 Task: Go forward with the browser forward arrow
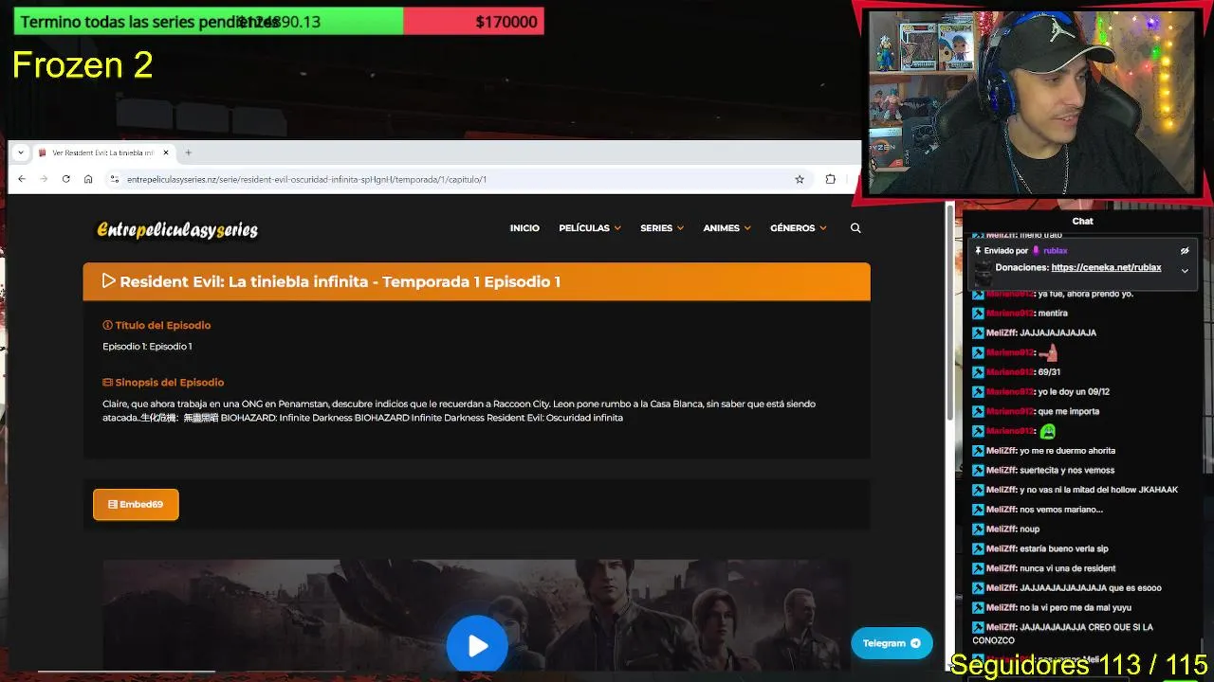click(44, 179)
